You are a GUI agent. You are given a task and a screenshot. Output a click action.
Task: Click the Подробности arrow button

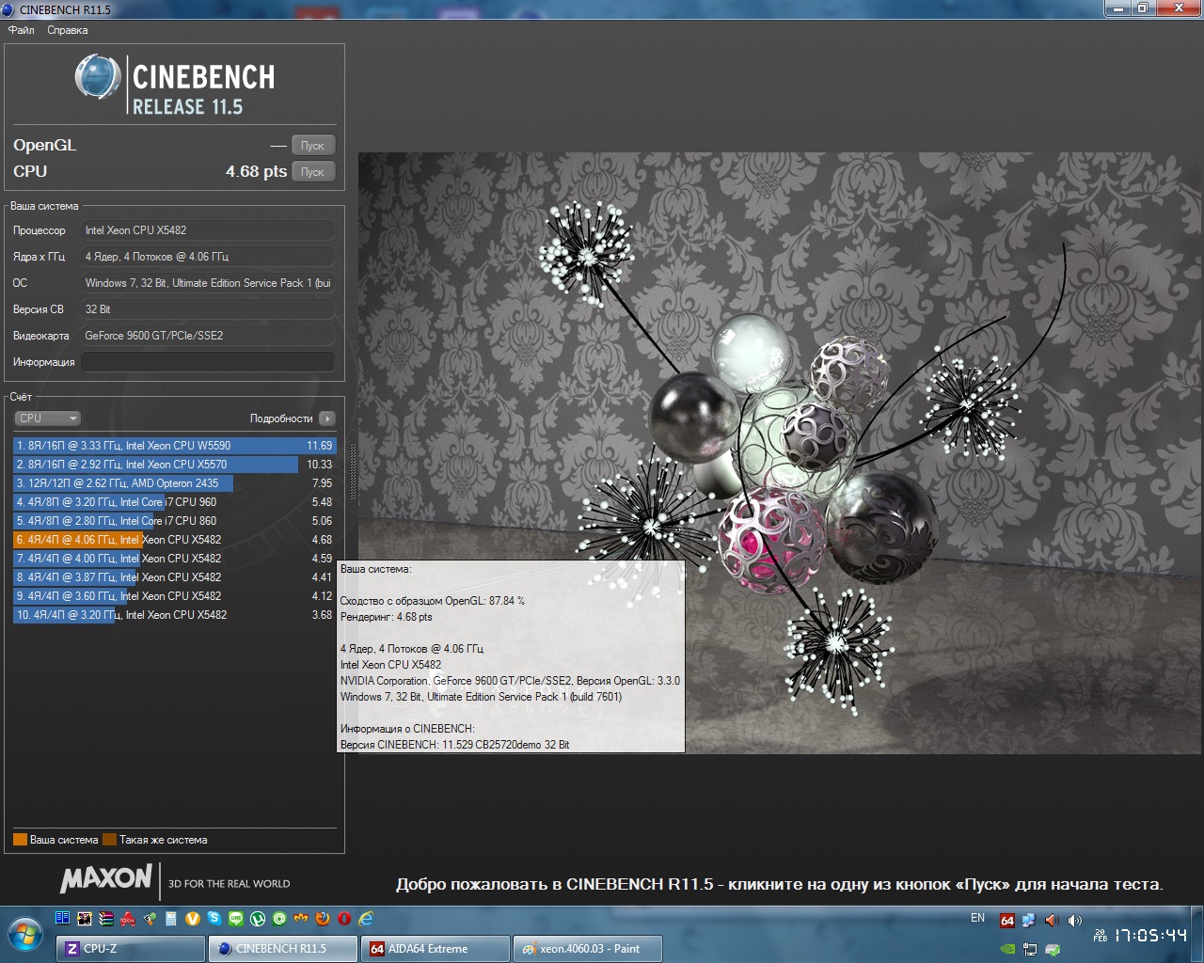click(326, 418)
